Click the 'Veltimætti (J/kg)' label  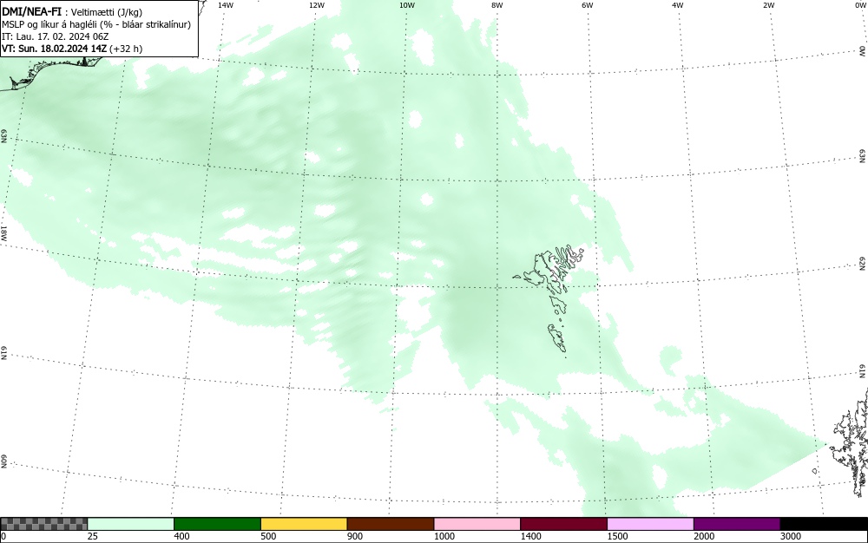[x=106, y=13]
